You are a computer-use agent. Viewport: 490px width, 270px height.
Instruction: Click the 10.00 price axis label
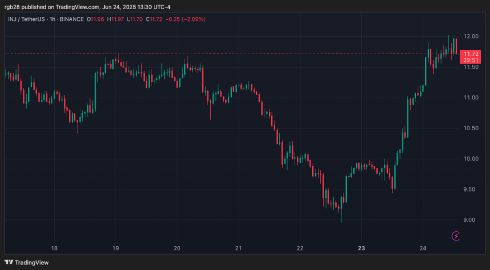[x=471, y=159]
